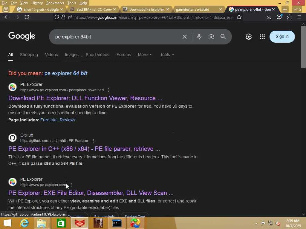
Task: Open Action Center flag tray icon
Action: [263, 223]
